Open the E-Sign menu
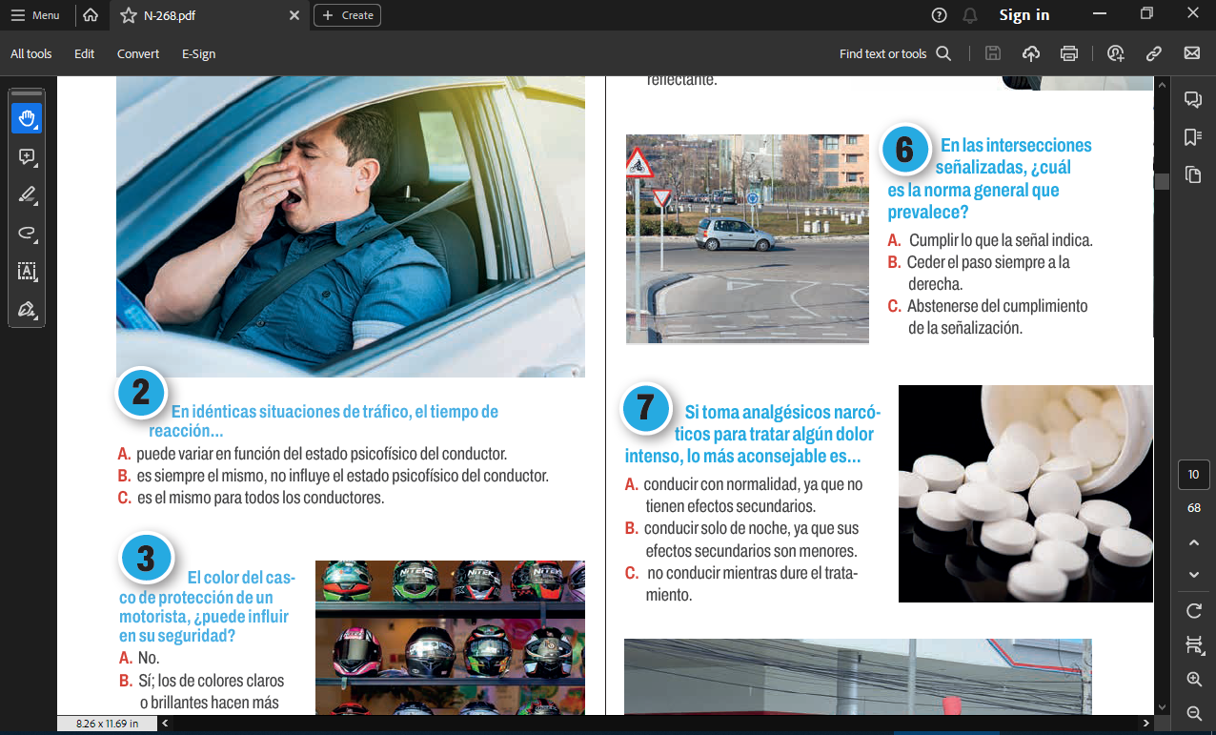Screen dimensions: 1216x735 click(x=198, y=53)
